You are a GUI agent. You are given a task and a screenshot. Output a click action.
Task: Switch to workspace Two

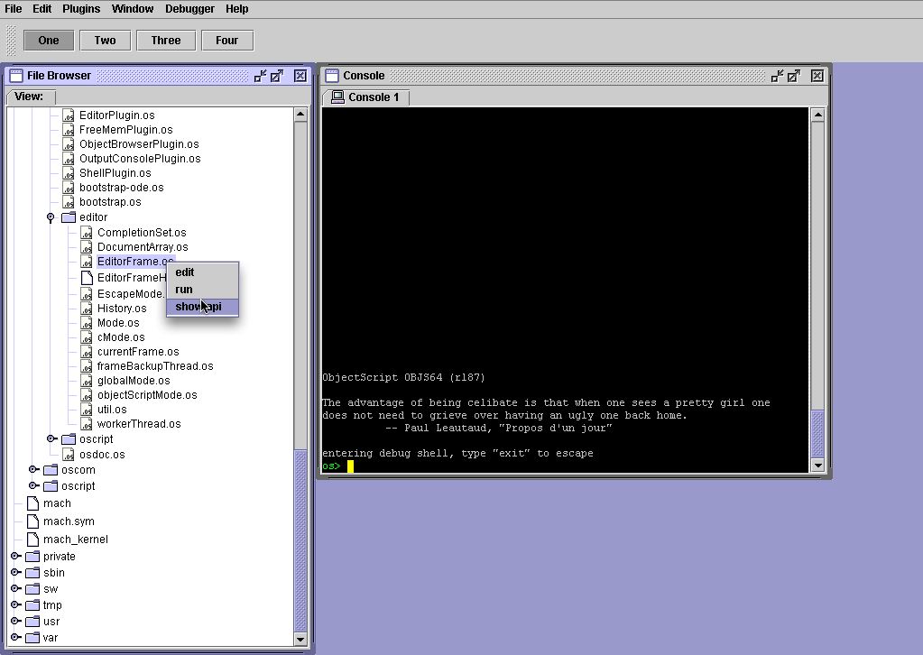(106, 40)
